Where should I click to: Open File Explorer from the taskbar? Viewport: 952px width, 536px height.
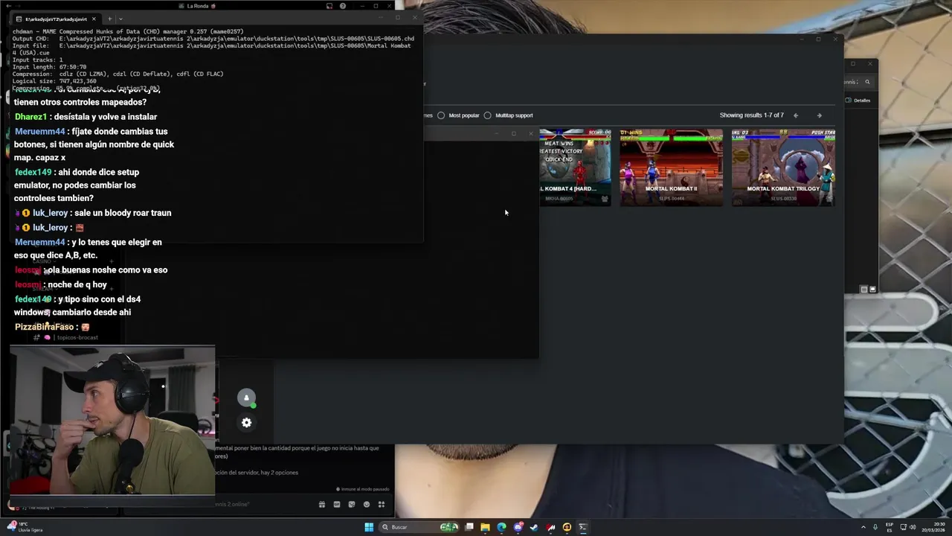tap(485, 527)
